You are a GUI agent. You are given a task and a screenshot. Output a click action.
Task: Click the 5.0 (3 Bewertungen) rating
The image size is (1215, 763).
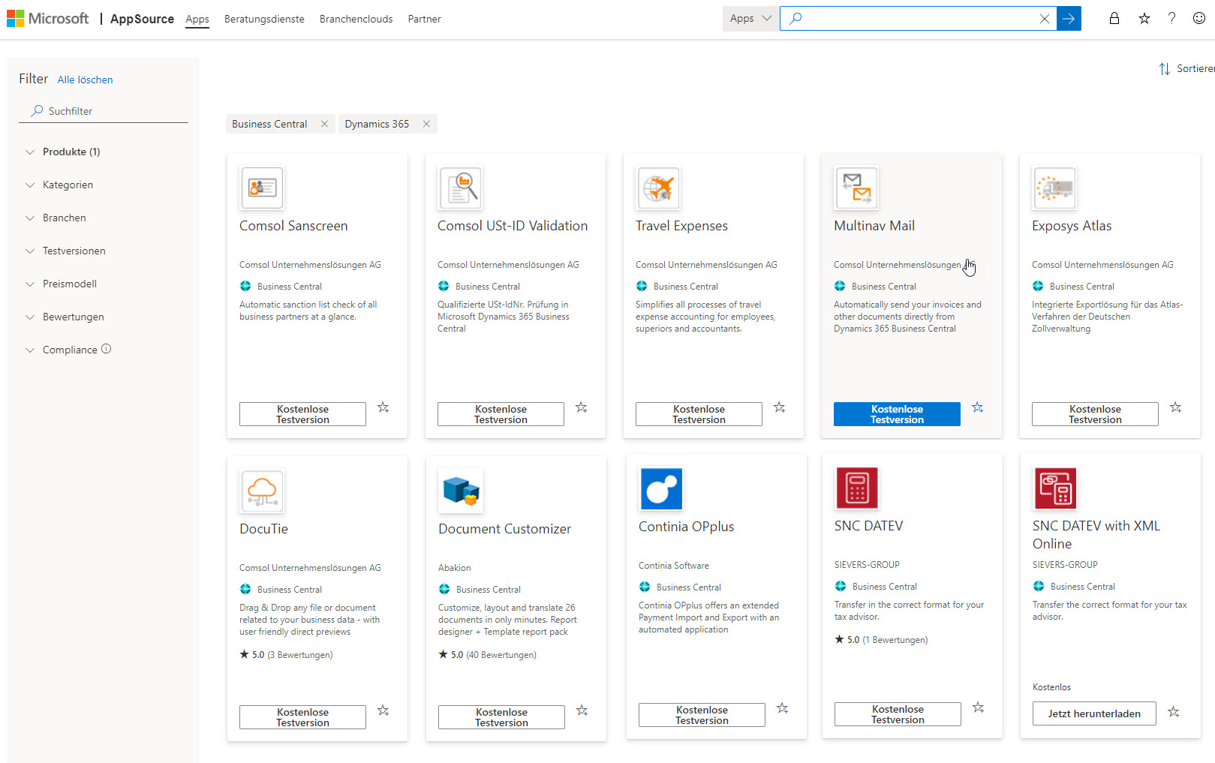coord(286,655)
